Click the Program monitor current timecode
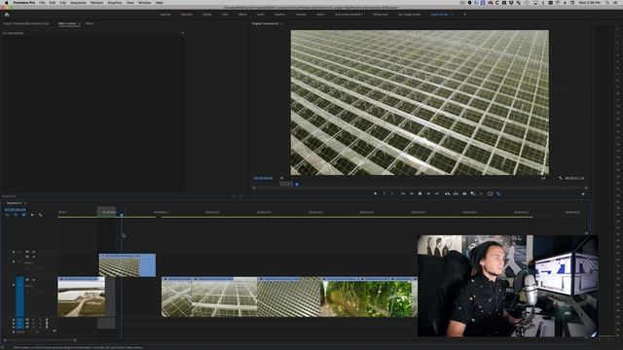The image size is (623, 350). pos(263,178)
